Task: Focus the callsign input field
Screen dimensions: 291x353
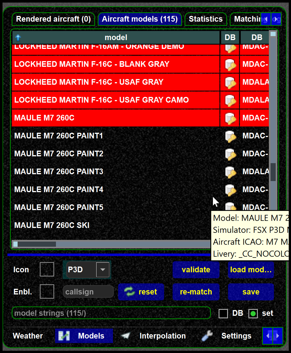Action: click(88, 292)
